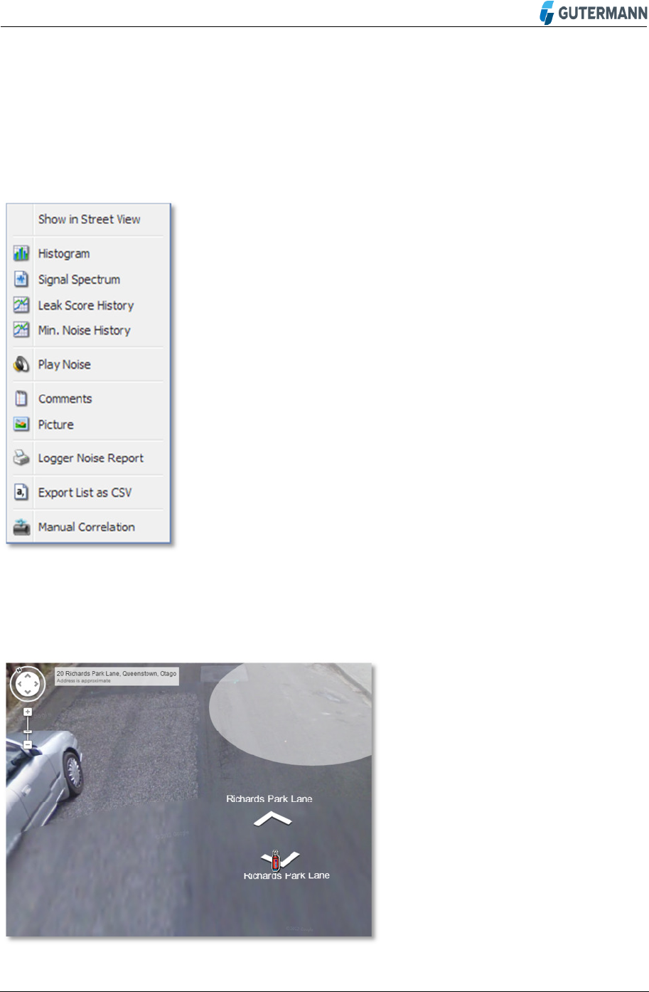Select Play Noise menu item
This screenshot has height=992, width=649.
65,364
